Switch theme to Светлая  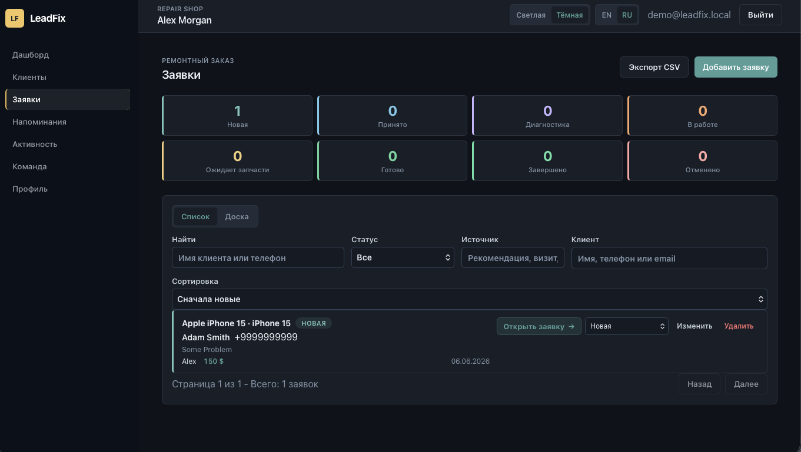[x=531, y=15]
